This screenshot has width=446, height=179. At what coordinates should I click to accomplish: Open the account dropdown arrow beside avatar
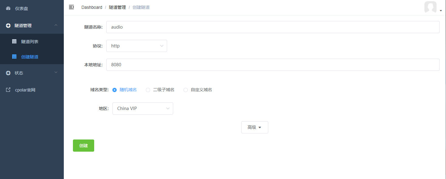click(x=441, y=10)
